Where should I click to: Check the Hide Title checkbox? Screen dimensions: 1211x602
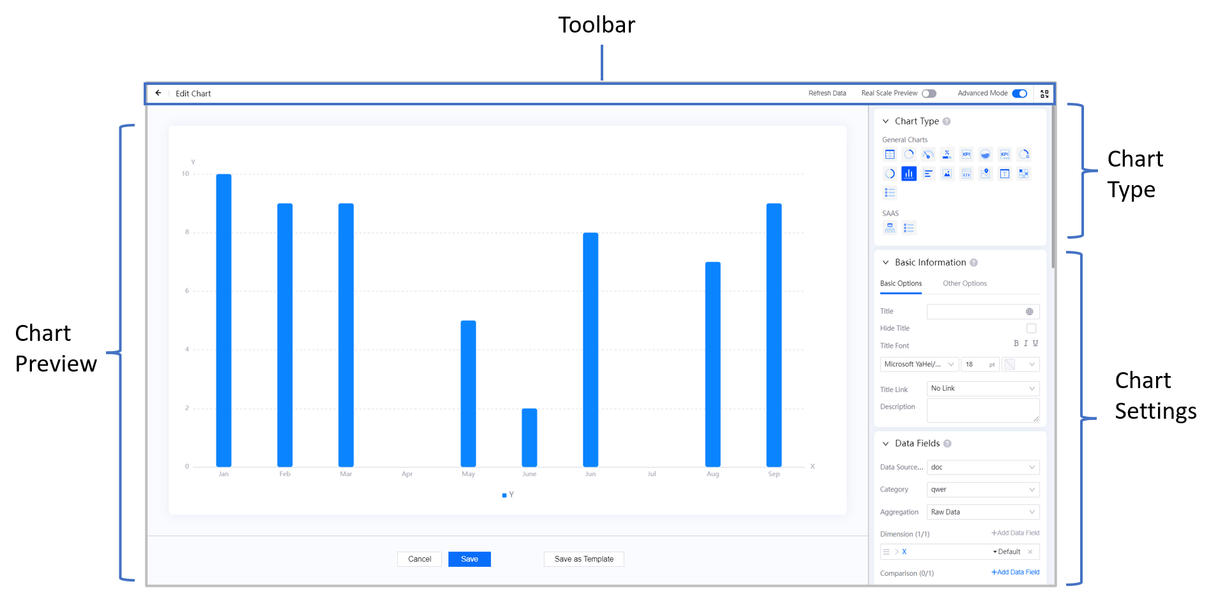tap(1031, 328)
